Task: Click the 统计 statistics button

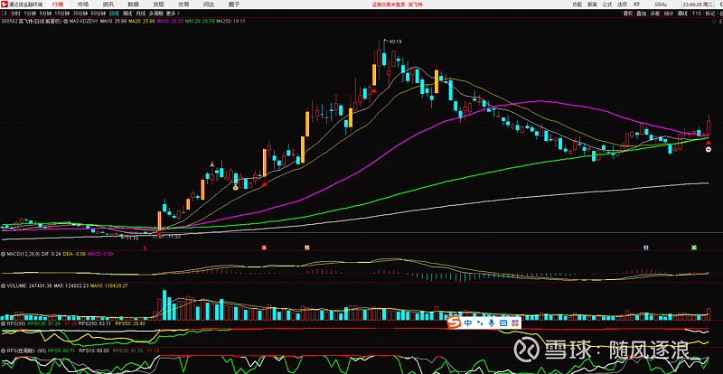Action: (669, 14)
